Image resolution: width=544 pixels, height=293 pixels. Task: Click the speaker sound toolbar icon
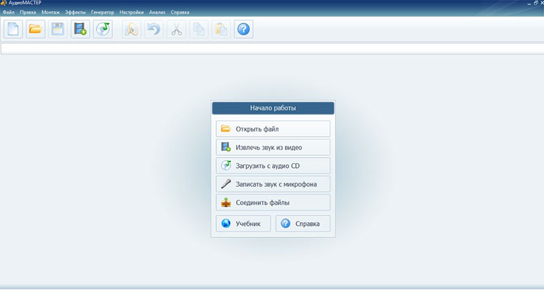(x=131, y=29)
